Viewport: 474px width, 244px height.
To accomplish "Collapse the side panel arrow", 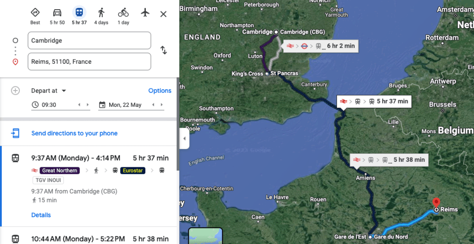I will 184,139.
